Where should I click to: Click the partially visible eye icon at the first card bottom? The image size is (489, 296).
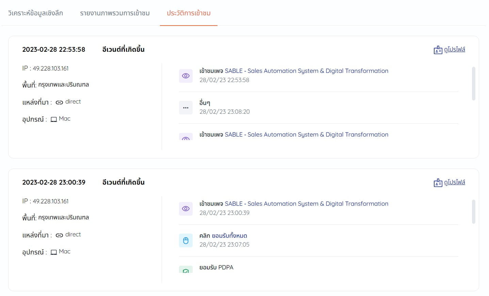[x=185, y=138]
